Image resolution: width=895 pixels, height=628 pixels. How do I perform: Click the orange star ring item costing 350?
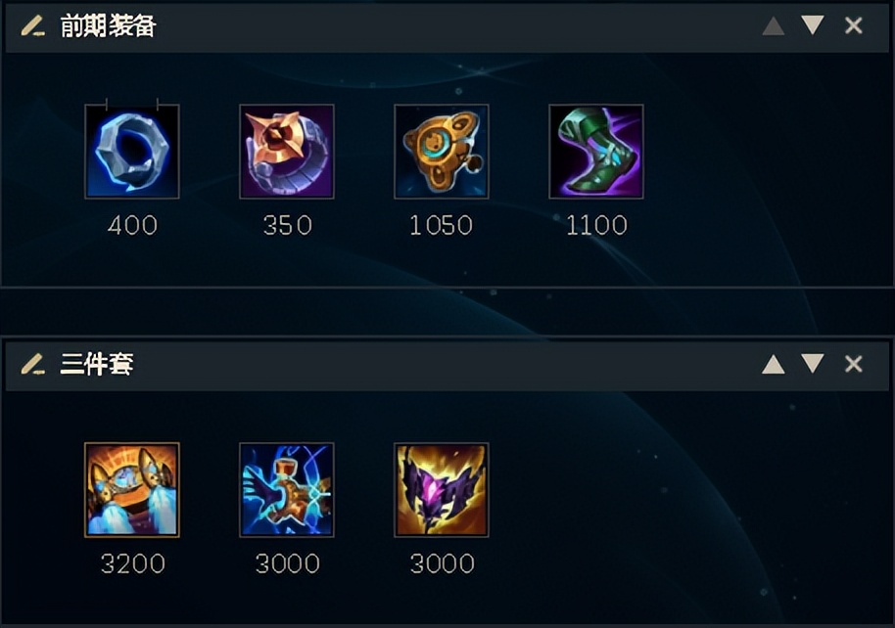tap(287, 152)
